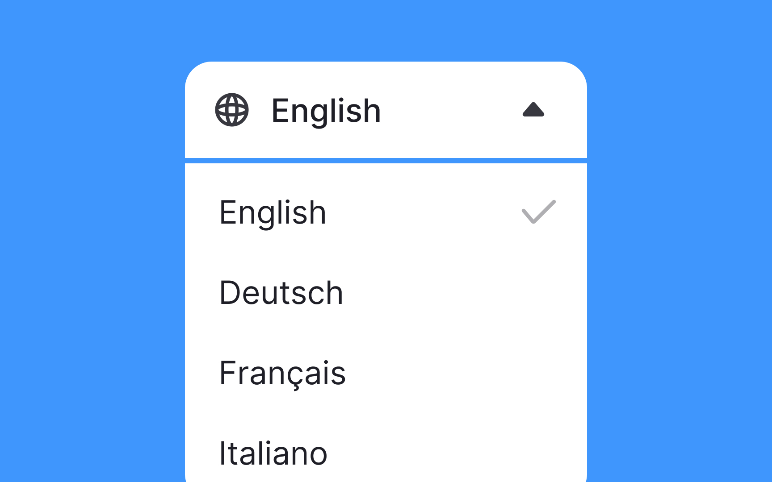Mark Français as the active language option

click(282, 373)
